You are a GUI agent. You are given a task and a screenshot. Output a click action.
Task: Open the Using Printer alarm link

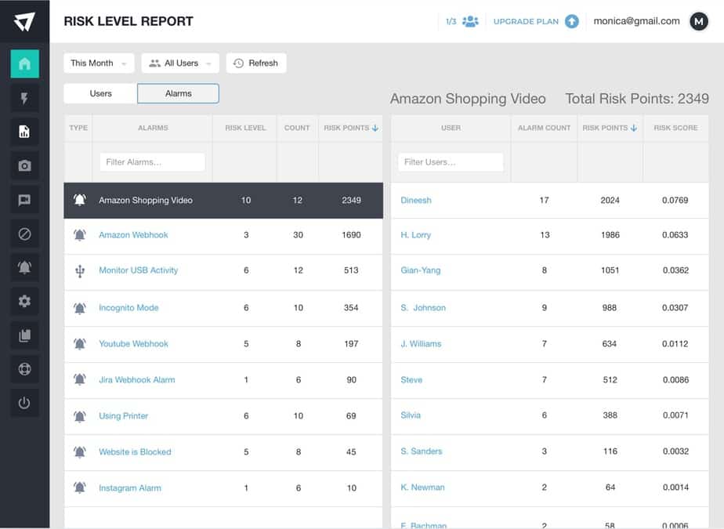tap(123, 416)
